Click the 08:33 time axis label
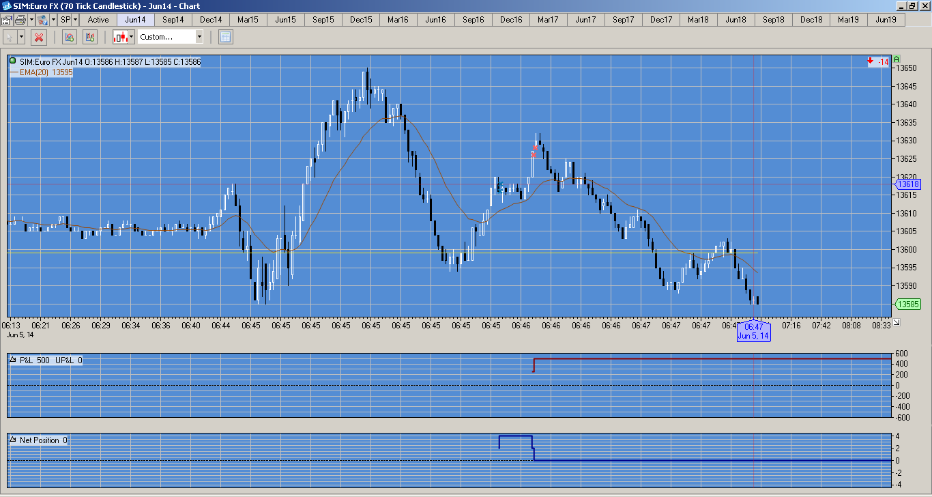Viewport: 932px width, 497px height. coord(881,326)
